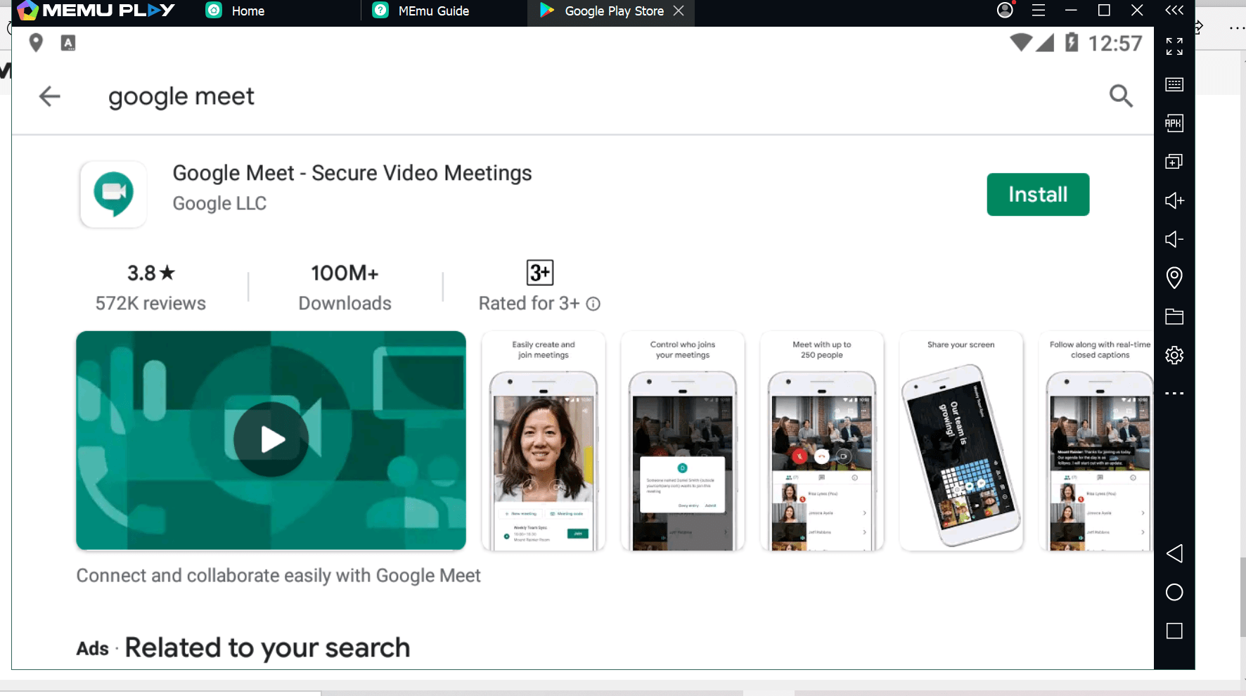Open 'Share your screen' screenshot
The height and width of the screenshot is (696, 1246).
tap(961, 441)
